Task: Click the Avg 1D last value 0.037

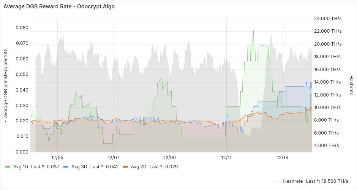Action: (53, 166)
